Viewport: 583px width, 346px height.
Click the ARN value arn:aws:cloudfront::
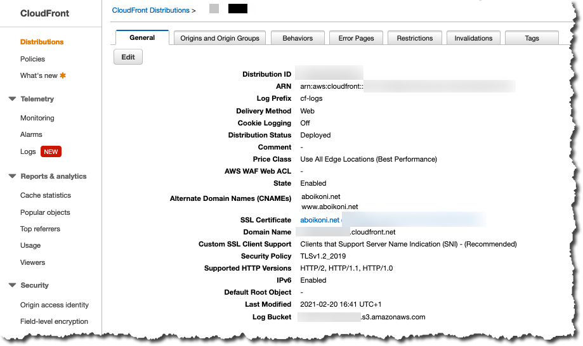click(332, 86)
